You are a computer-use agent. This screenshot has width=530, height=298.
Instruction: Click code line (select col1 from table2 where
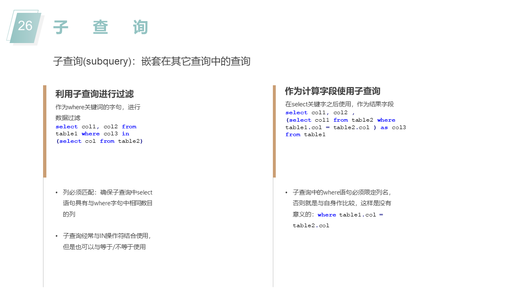pos(340,120)
